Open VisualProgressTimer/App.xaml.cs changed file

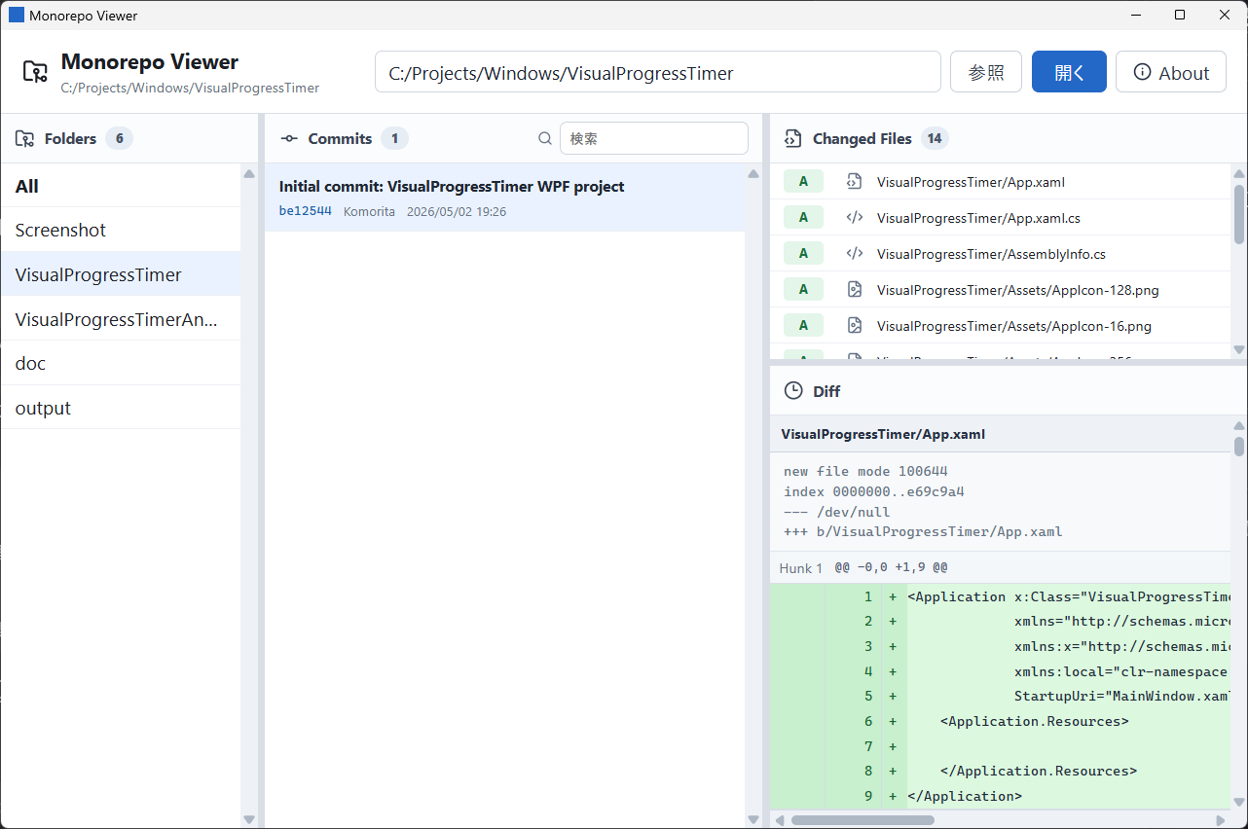tap(1002, 217)
